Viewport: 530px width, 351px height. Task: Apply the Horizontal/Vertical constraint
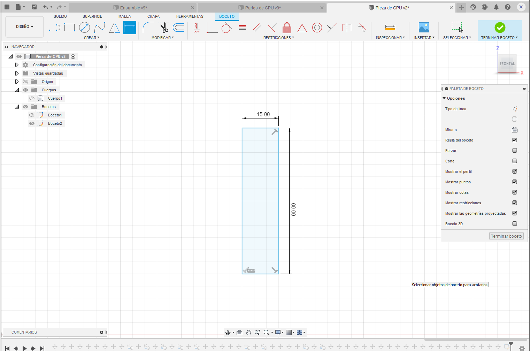coord(197,28)
